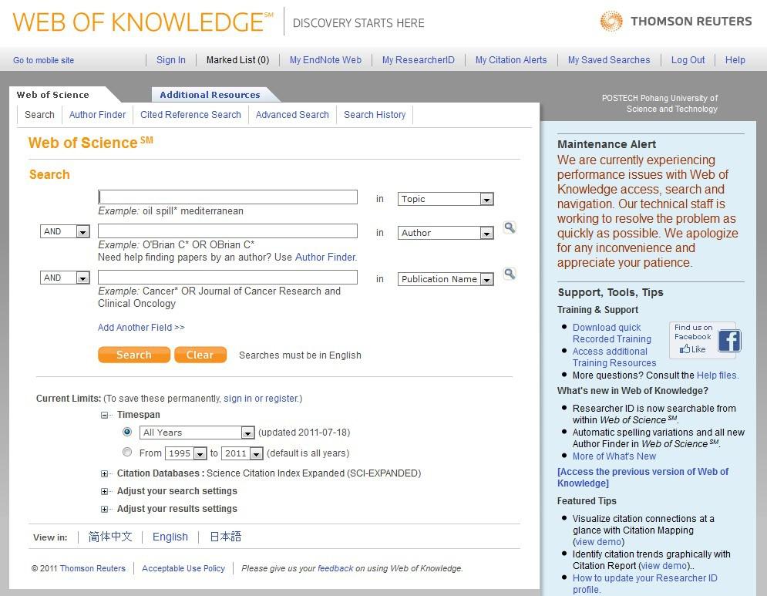Switch to the Additional Resources tab
The width and height of the screenshot is (767, 596).
pyautogui.click(x=210, y=95)
